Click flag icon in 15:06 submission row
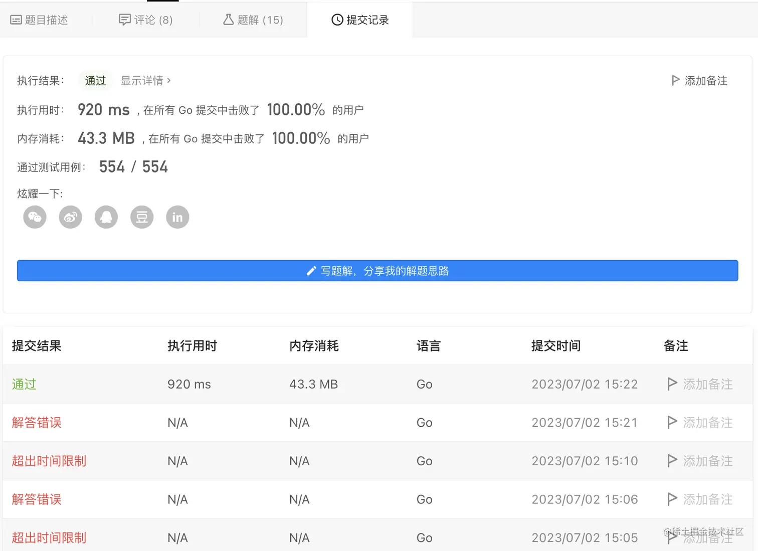This screenshot has width=758, height=551. [x=672, y=499]
